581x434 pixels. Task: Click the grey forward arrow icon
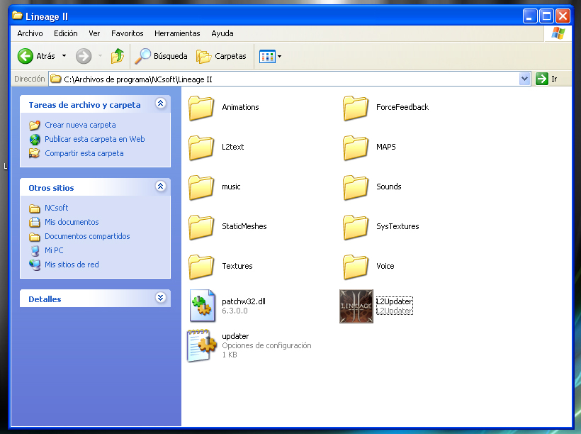pos(84,57)
